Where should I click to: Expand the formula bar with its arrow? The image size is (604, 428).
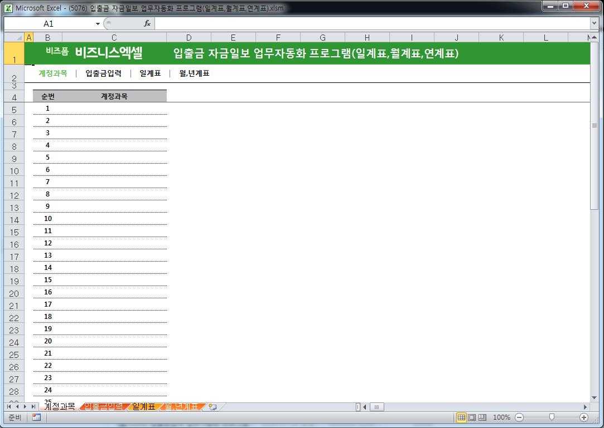pos(593,23)
